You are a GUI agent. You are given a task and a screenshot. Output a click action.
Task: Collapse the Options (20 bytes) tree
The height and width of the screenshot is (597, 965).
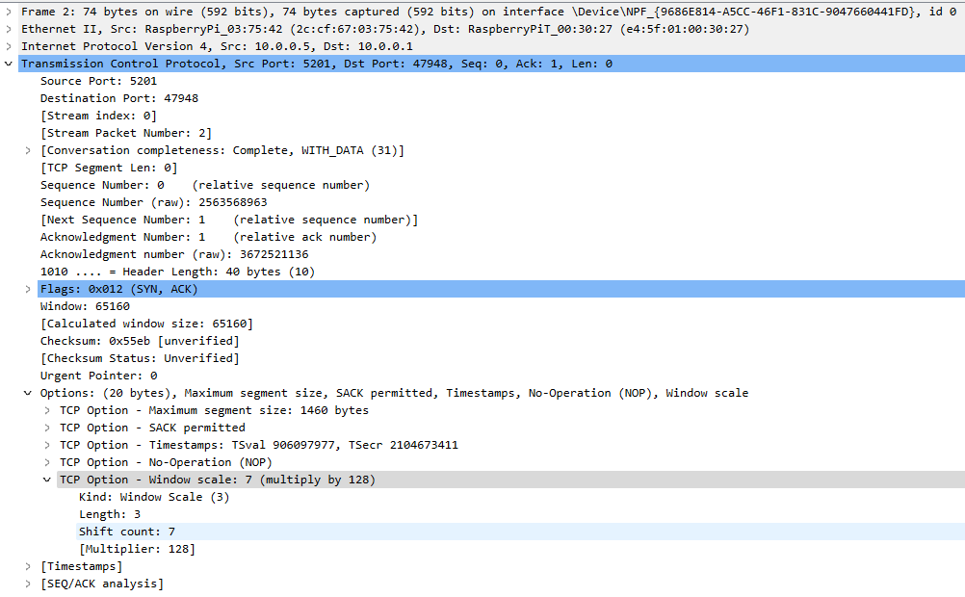click(x=28, y=393)
